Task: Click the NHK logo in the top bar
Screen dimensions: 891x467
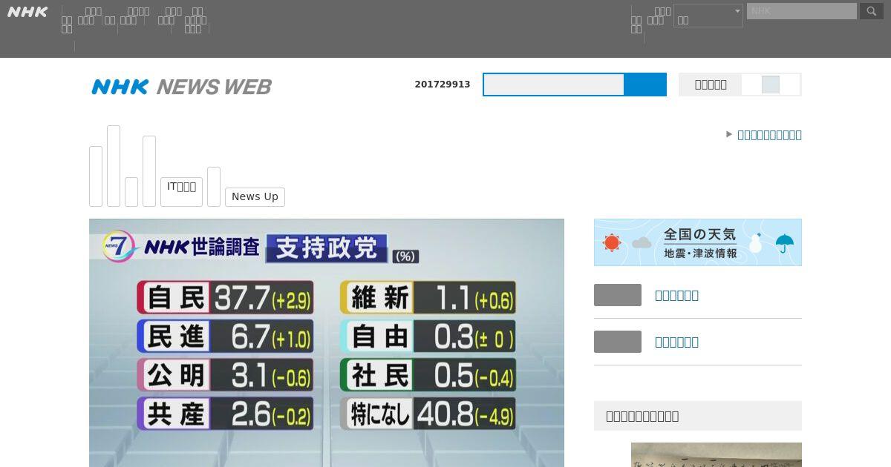Action: [27, 12]
